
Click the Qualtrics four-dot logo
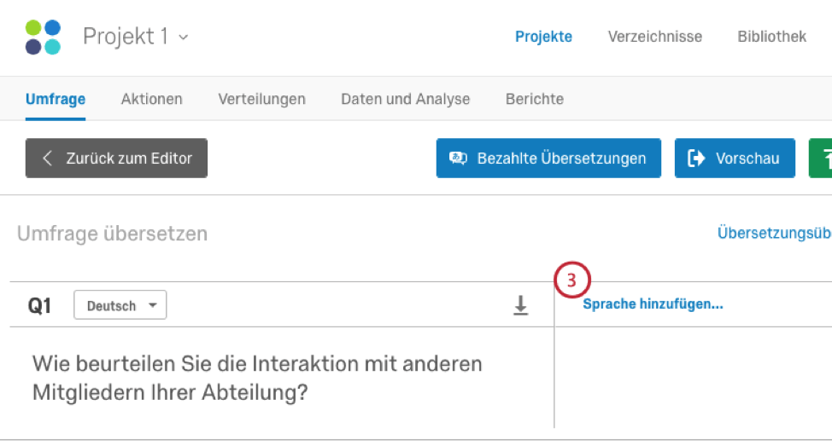click(x=43, y=38)
